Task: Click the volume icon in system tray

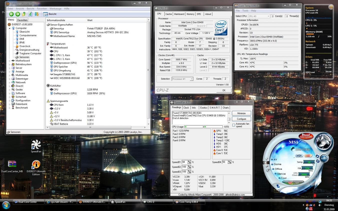Action: (319, 205)
